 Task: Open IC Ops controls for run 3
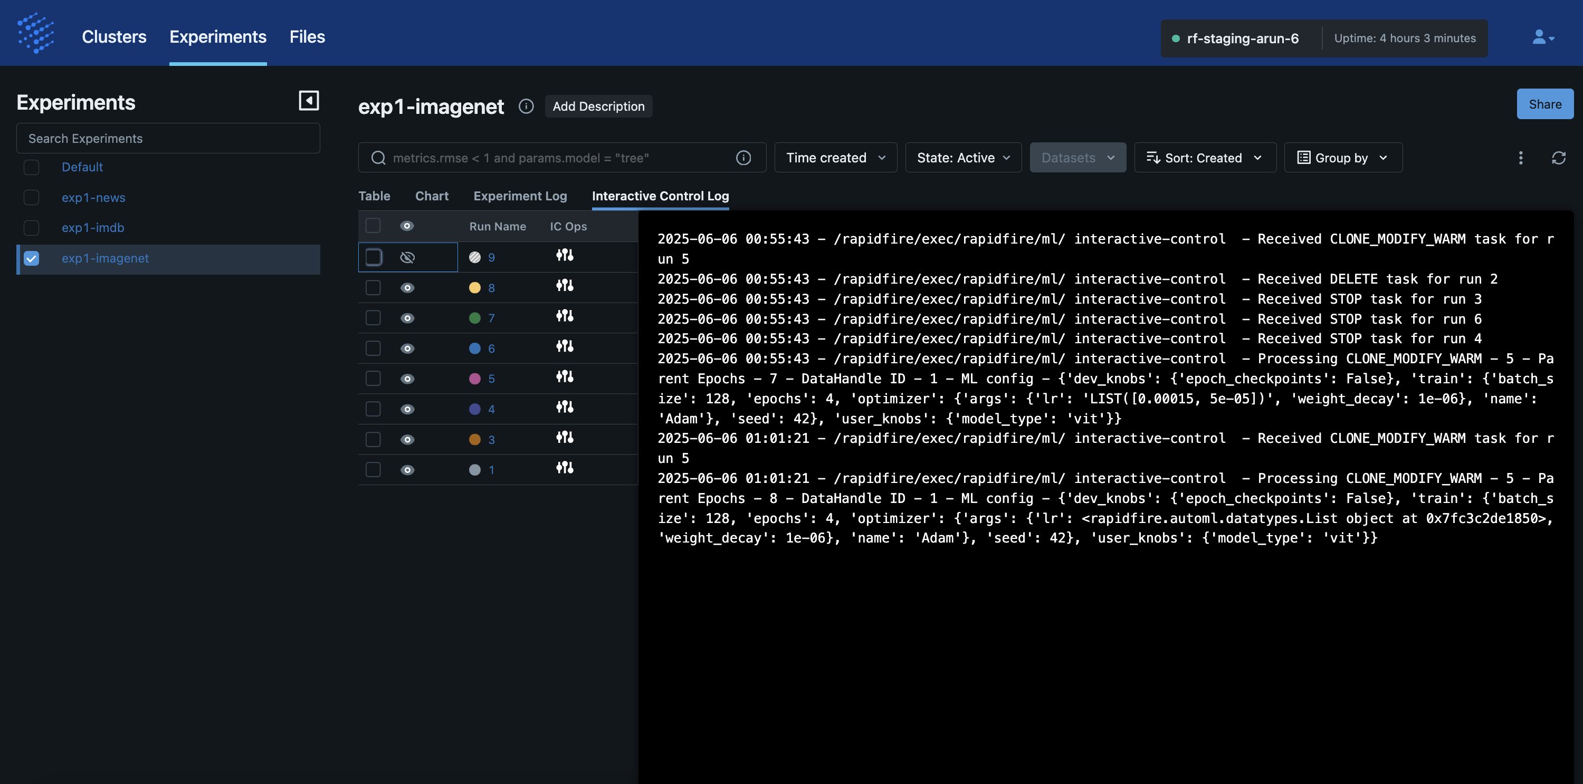coord(565,437)
